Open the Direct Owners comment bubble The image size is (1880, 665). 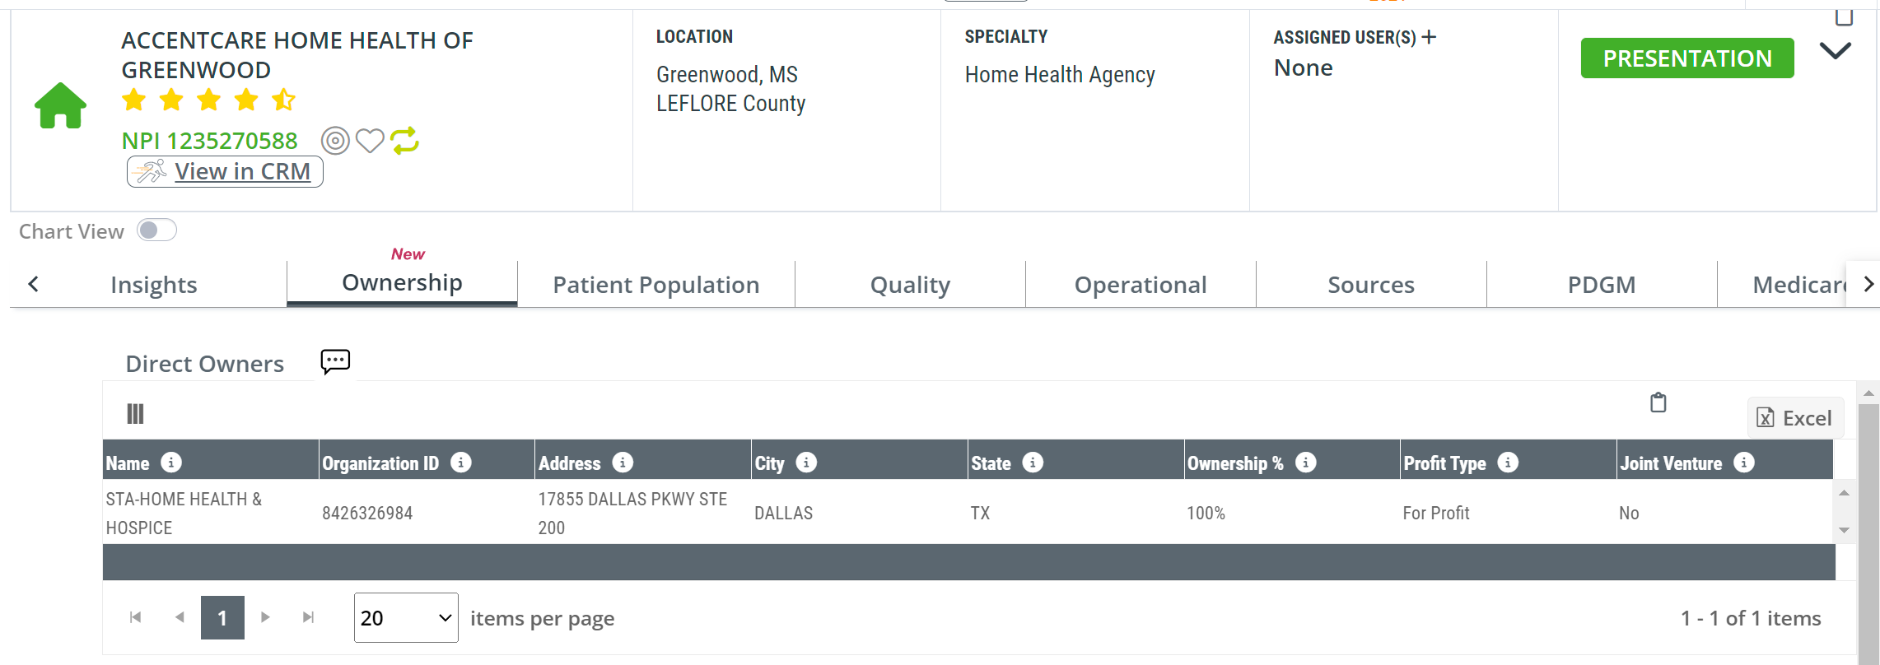pyautogui.click(x=335, y=361)
